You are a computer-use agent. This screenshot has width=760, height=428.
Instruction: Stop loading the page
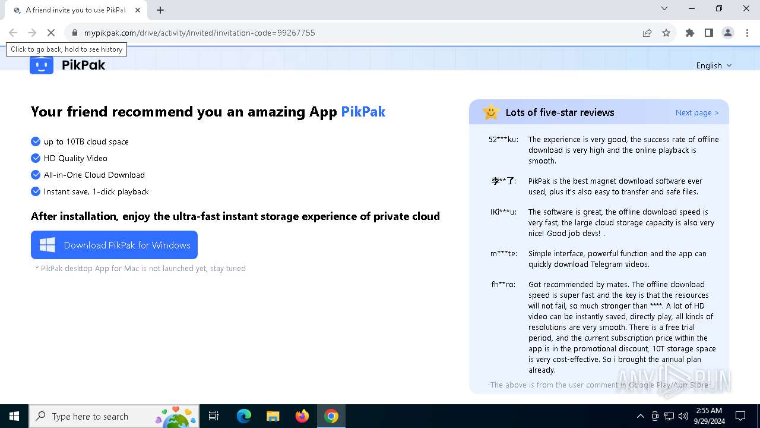pos(51,33)
